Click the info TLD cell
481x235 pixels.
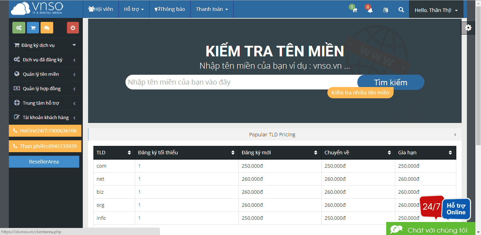click(x=114, y=218)
